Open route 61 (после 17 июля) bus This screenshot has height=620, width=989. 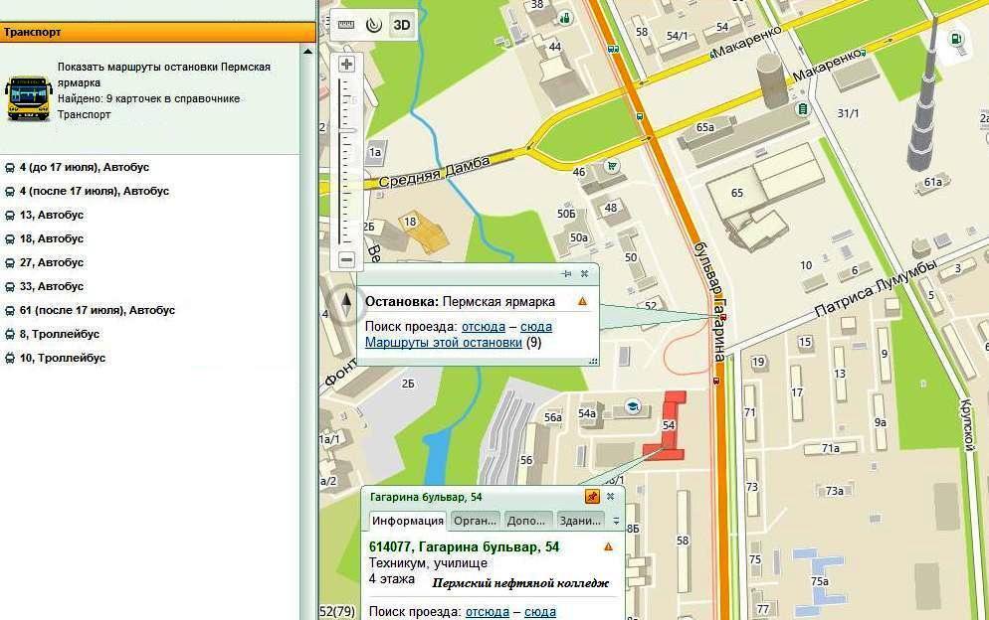point(98,310)
